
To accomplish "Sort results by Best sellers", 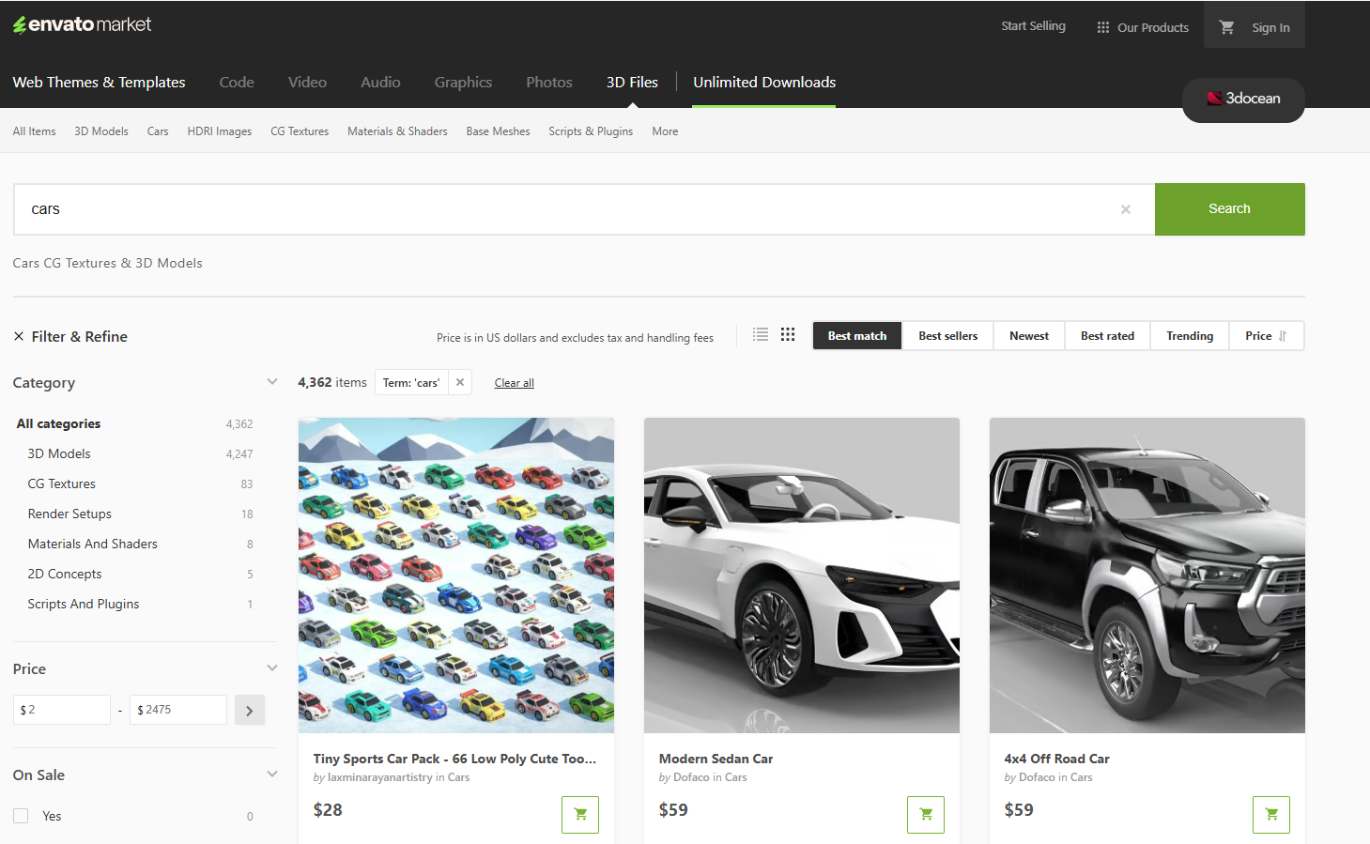I will pyautogui.click(x=947, y=336).
